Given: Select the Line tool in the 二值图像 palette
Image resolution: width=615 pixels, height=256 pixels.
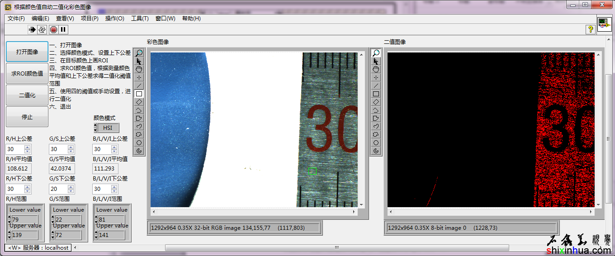Looking at the screenshot, I should [376, 86].
